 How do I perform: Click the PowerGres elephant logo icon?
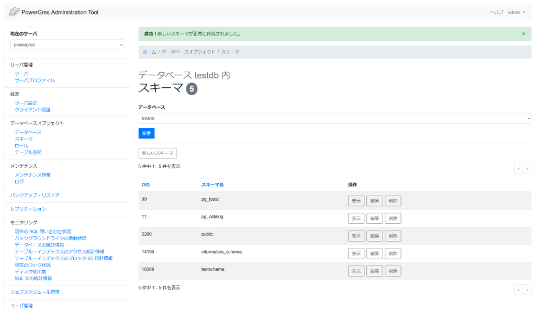point(14,12)
